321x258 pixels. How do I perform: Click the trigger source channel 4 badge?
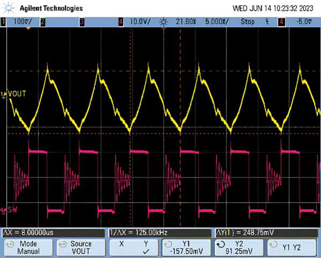click(x=281, y=22)
